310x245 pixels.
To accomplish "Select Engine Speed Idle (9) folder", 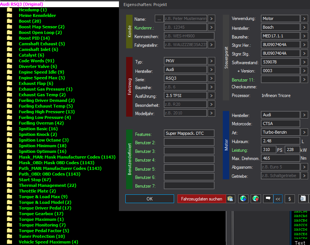I will point(42,72).
